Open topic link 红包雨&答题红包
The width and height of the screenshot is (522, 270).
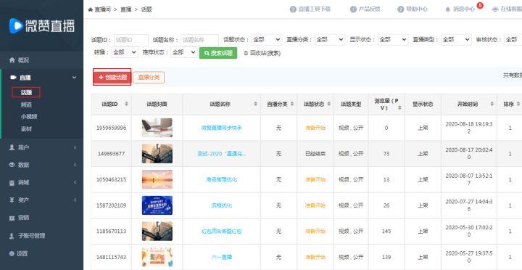222,231
